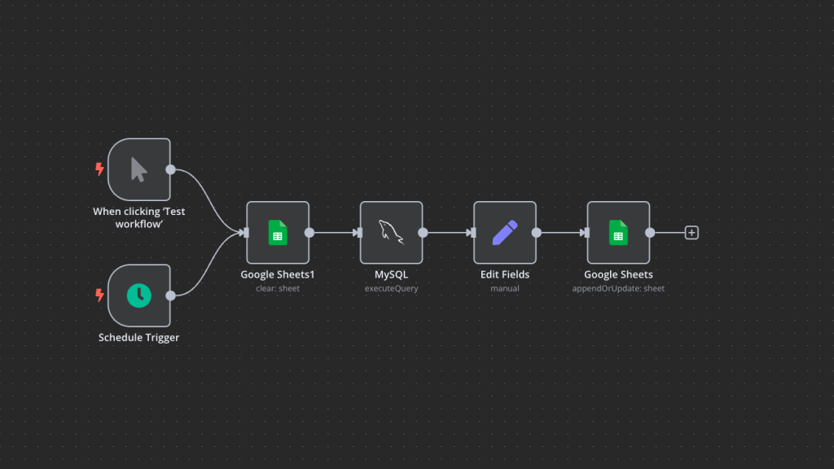Image resolution: width=834 pixels, height=469 pixels.
Task: Add a node with the plus button
Action: tap(691, 233)
